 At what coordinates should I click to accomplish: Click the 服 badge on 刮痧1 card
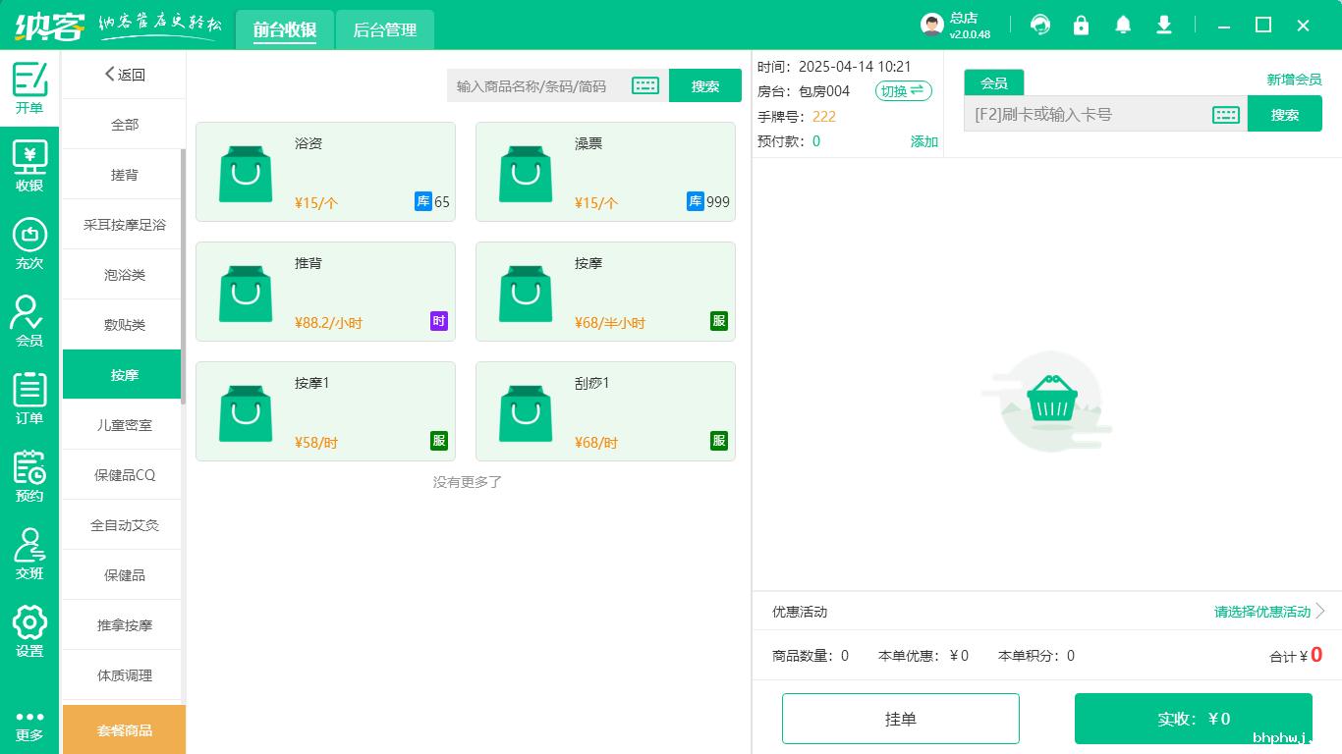coord(719,441)
